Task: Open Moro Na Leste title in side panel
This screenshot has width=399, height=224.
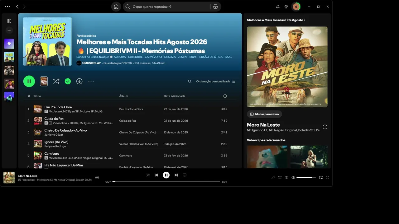Action: point(263,125)
